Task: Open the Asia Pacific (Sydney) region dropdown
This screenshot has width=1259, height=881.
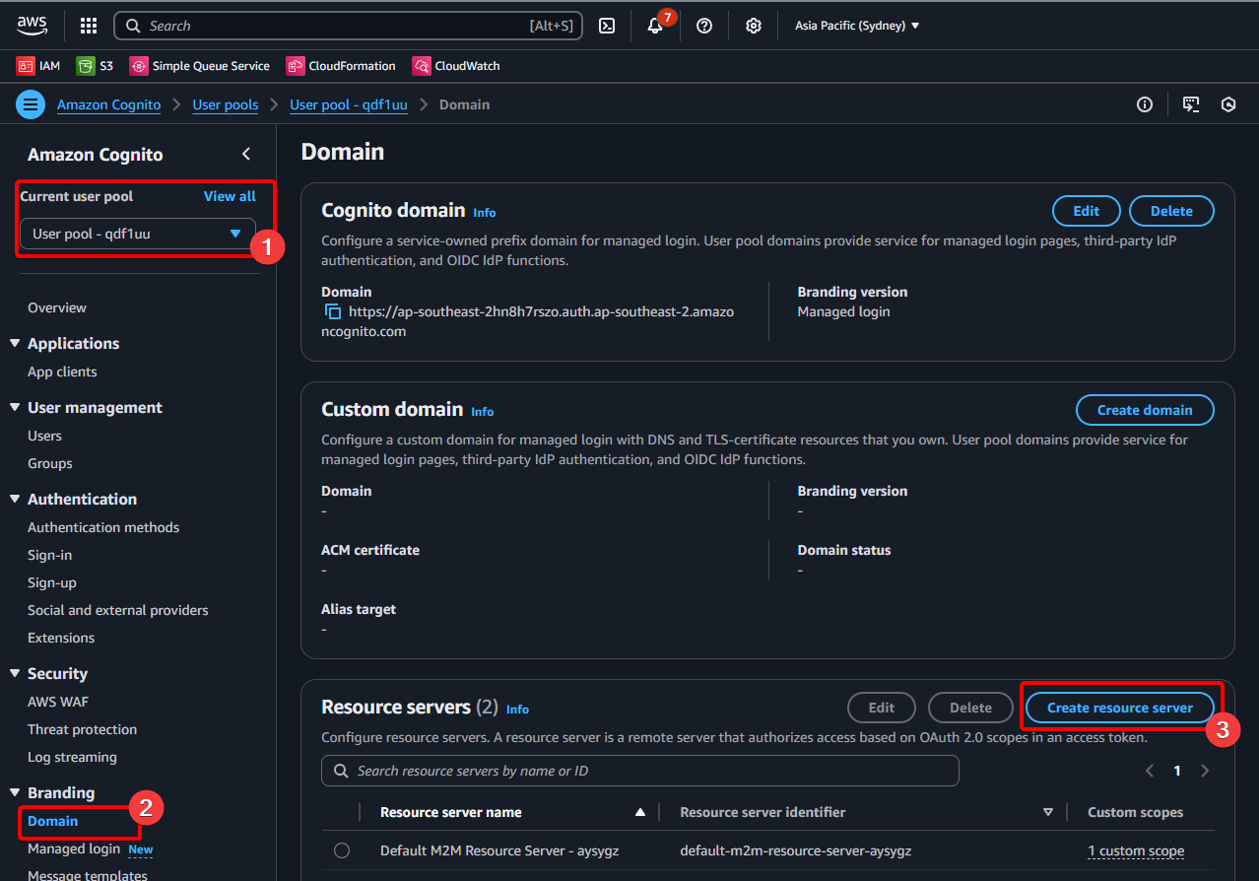Action: click(x=856, y=26)
